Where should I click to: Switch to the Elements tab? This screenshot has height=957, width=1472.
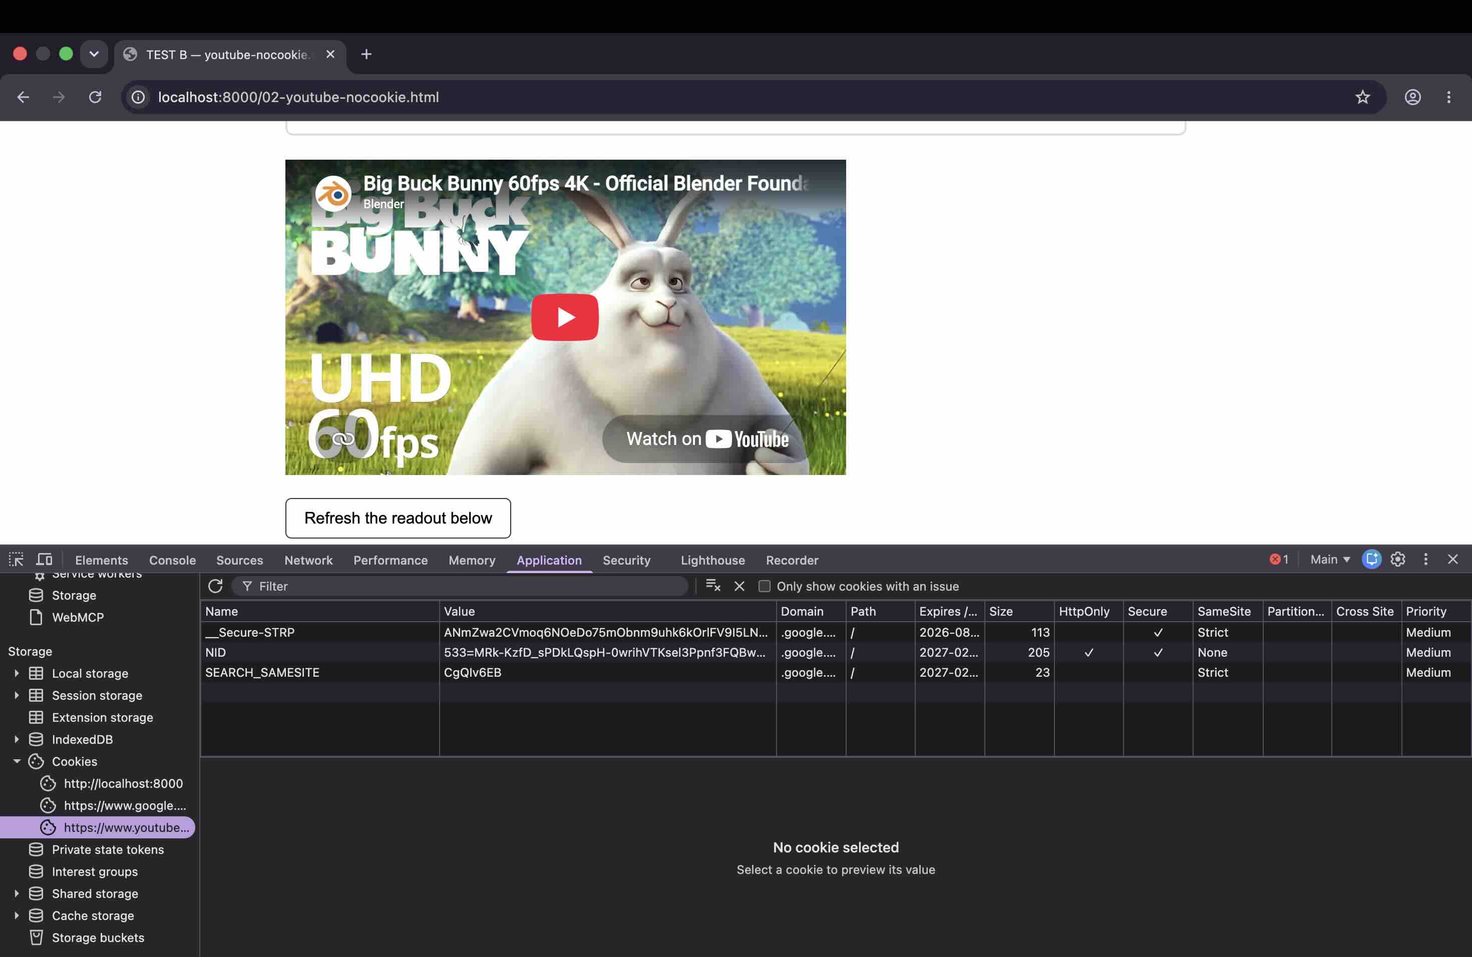coord(102,560)
